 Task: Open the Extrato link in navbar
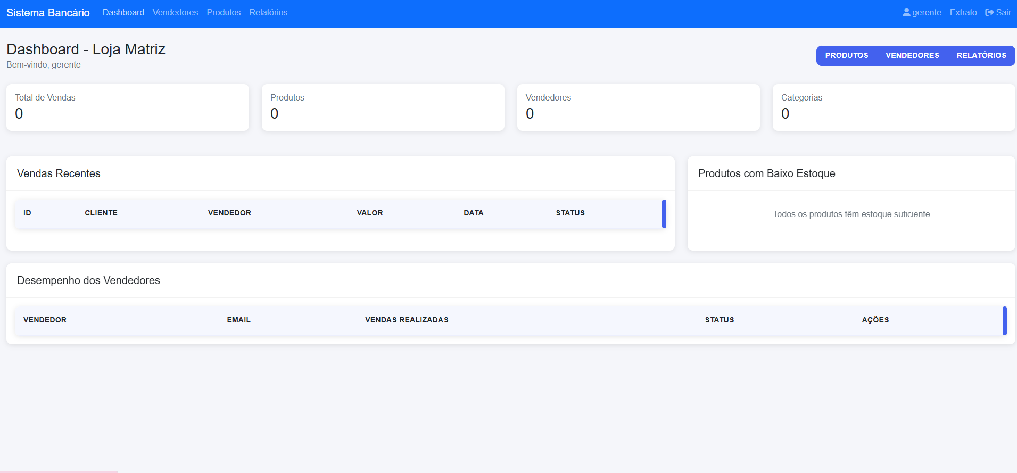tap(963, 12)
